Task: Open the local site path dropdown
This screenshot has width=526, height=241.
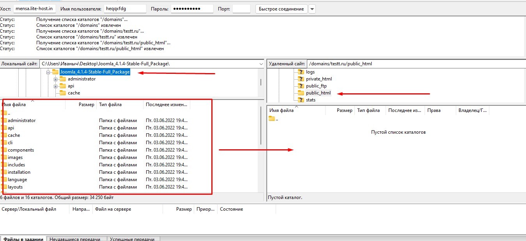Action: (x=261, y=64)
